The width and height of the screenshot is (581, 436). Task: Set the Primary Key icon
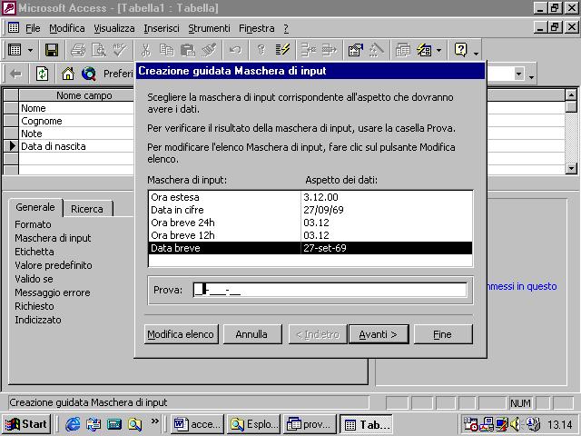pos(261,50)
